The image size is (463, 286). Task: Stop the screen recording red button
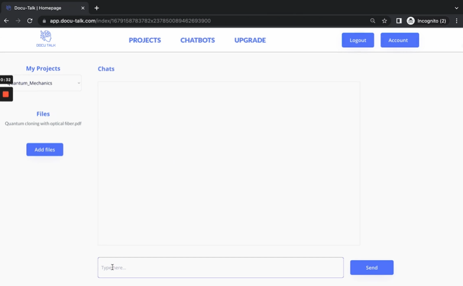click(6, 94)
